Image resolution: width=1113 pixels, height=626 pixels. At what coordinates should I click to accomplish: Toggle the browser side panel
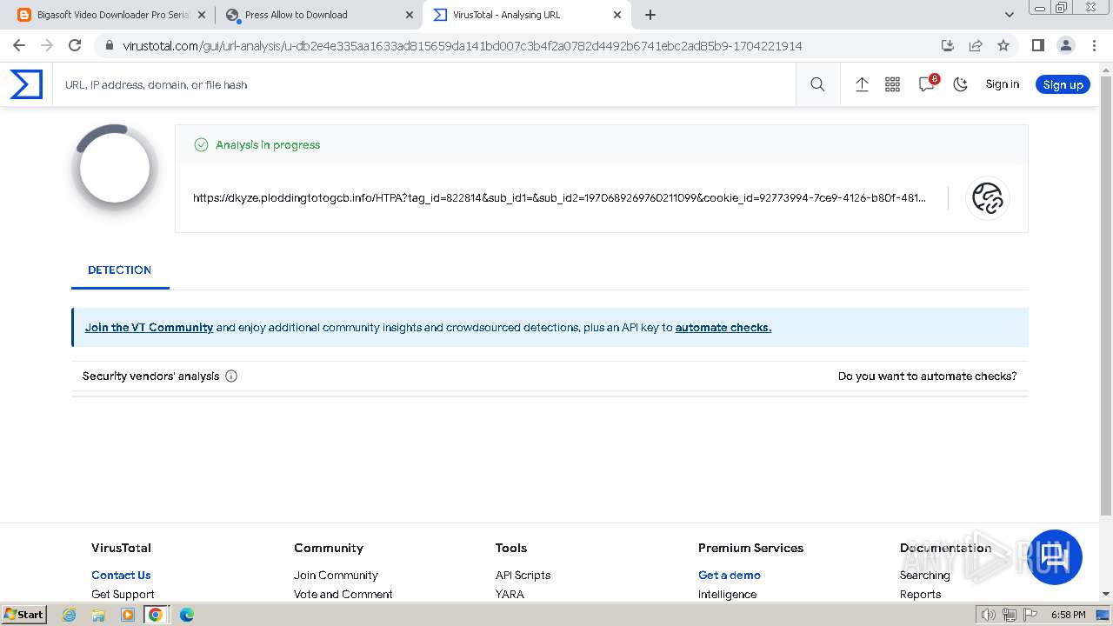coord(1037,46)
